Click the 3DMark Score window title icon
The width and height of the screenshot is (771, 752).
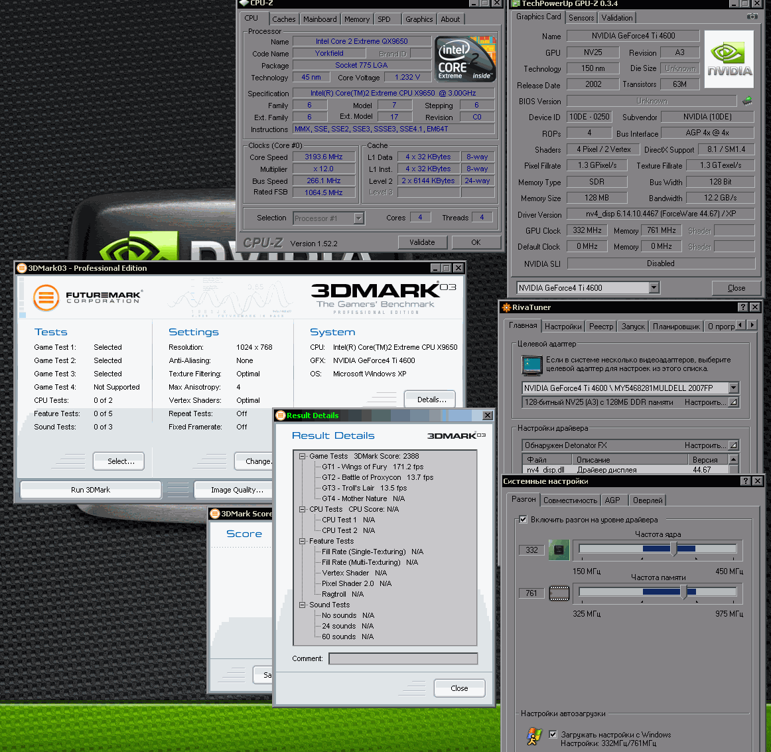pos(215,514)
